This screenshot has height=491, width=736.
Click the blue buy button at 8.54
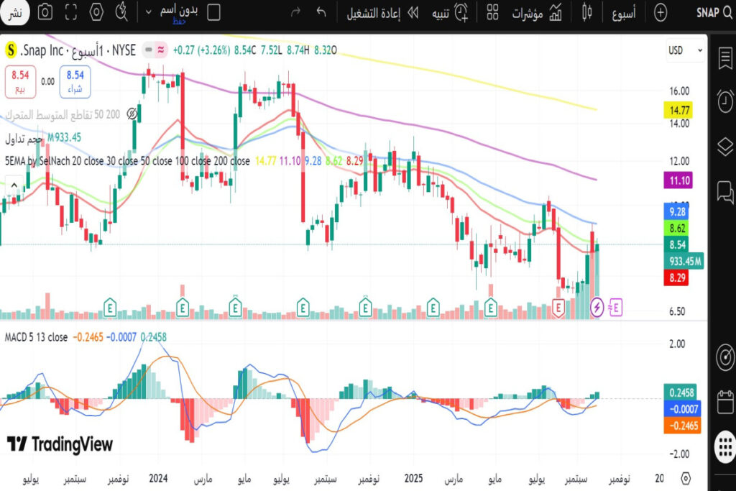pyautogui.click(x=75, y=81)
